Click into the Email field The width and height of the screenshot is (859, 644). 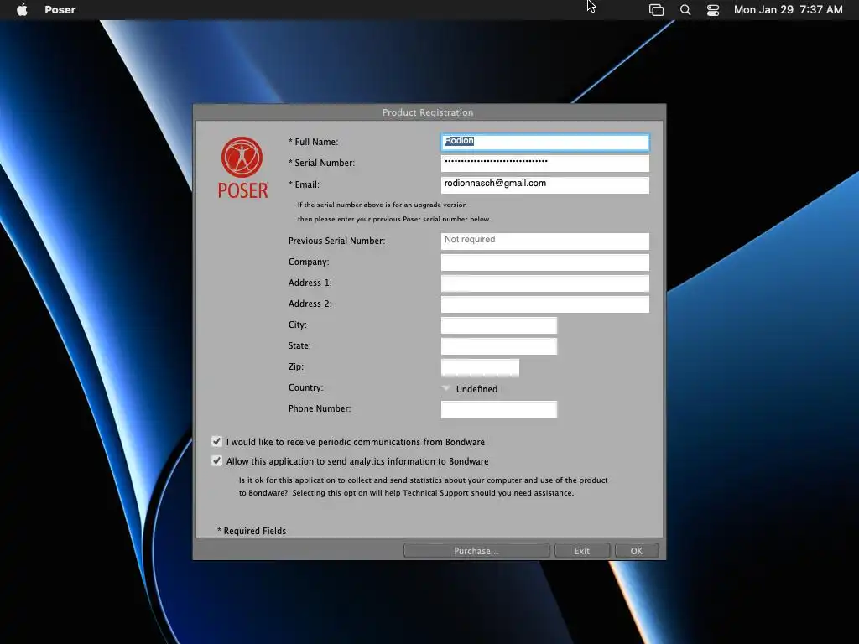(544, 184)
